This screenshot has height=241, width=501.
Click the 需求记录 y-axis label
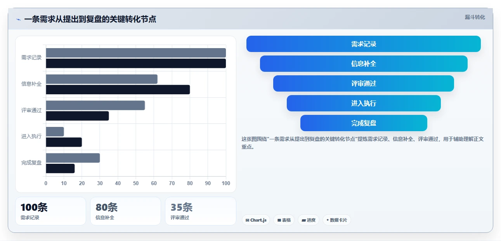(31, 58)
